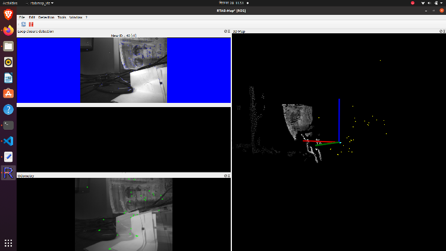Click the blue refresh toolbar icon
Screen dimensions: 446x251
(24, 24)
